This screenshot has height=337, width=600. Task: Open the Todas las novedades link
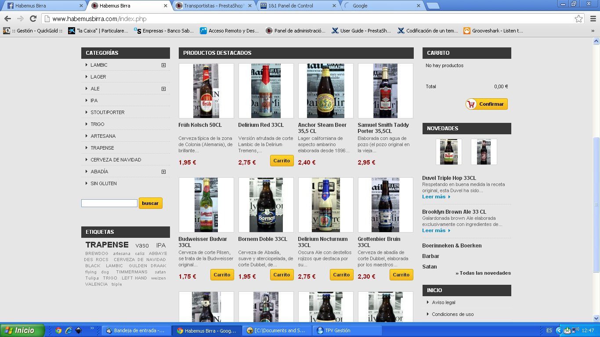pyautogui.click(x=483, y=273)
